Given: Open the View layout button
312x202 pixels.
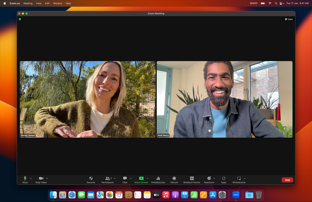Looking at the screenshot, I should click(x=289, y=19).
